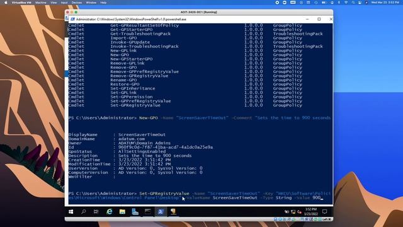Open the View menu

coord(54,3)
